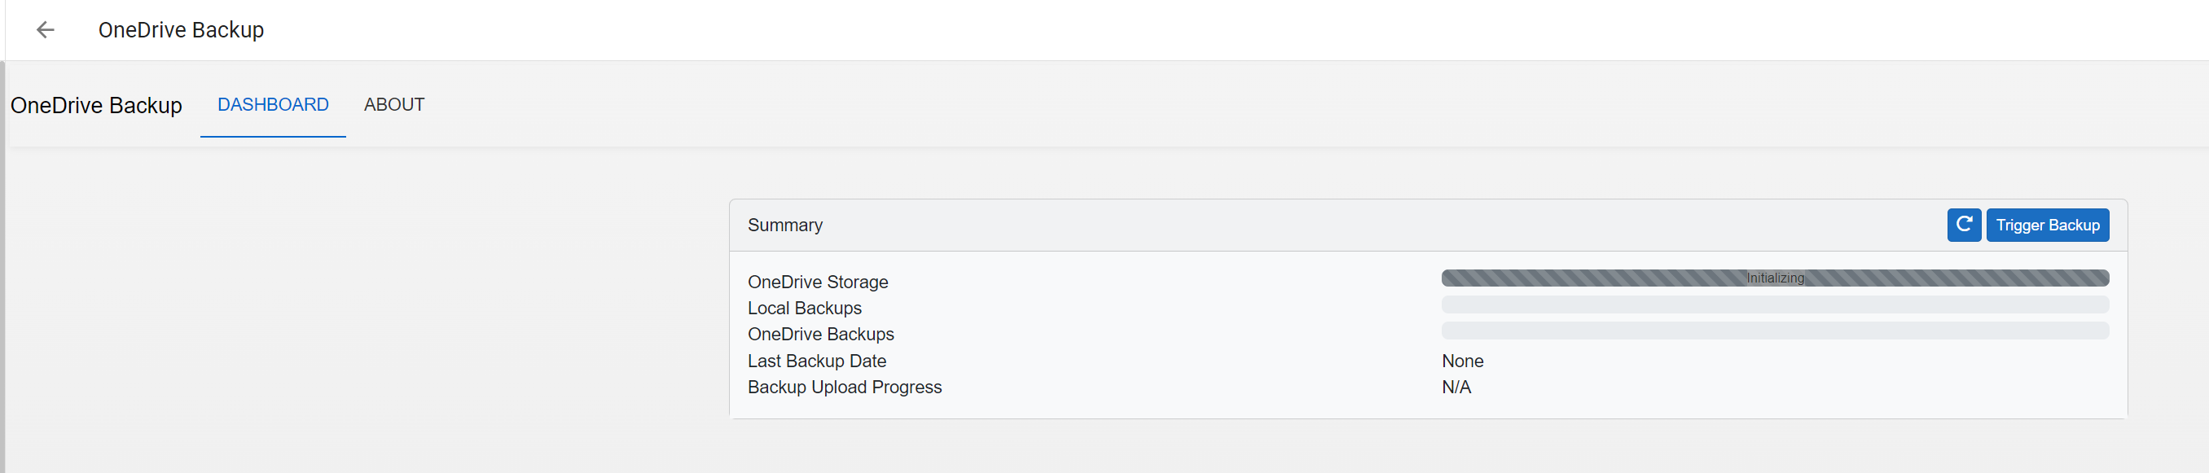
Task: Select the Local Backups progress bar
Action: point(1775,304)
